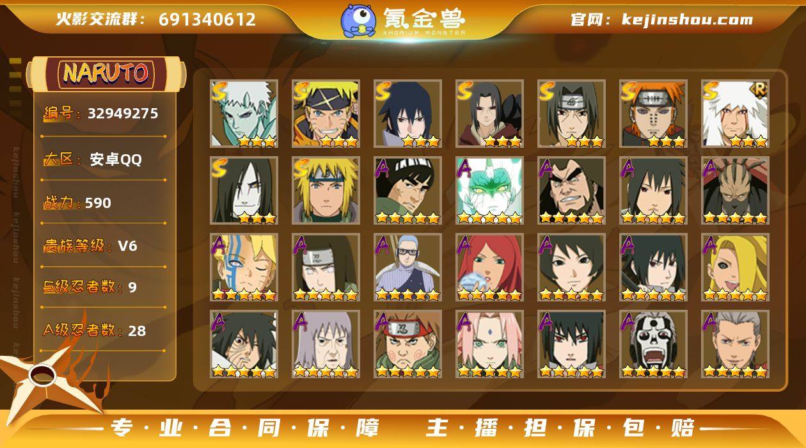The width and height of the screenshot is (806, 448).
Task: Choose the white-haired ninja with R badge
Action: click(735, 113)
